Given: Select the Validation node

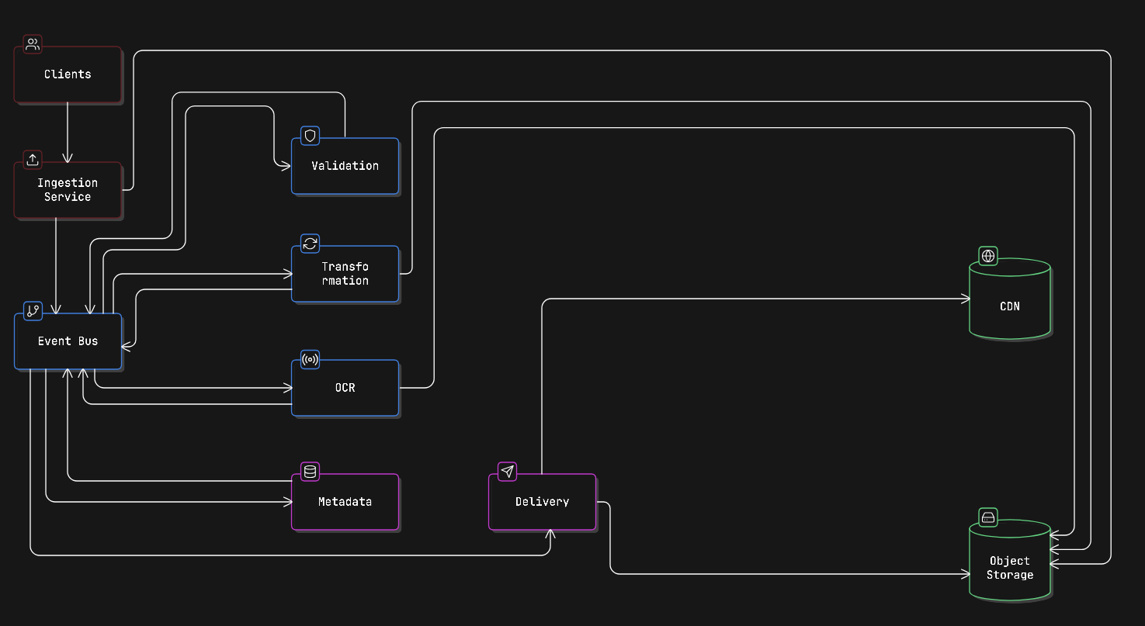Looking at the screenshot, I should tap(345, 166).
